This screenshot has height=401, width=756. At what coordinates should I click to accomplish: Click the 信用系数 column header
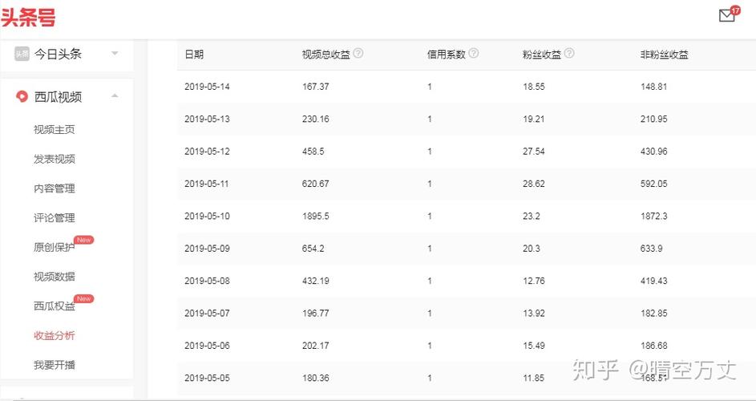[446, 55]
